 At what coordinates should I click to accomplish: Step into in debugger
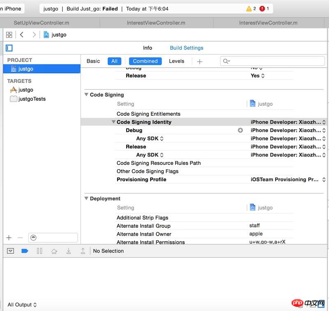(x=69, y=251)
